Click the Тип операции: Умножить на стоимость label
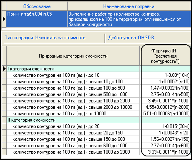This screenshot has height=160, width=192. [45, 38]
